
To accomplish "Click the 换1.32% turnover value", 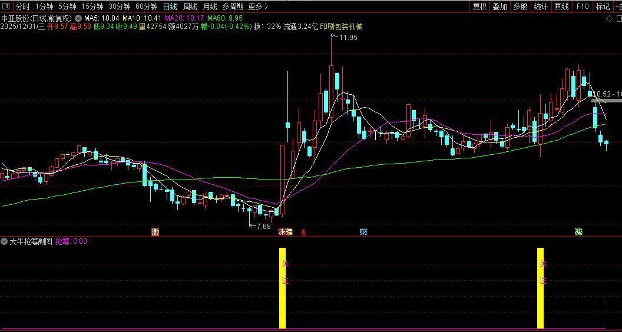I will tap(267, 26).
